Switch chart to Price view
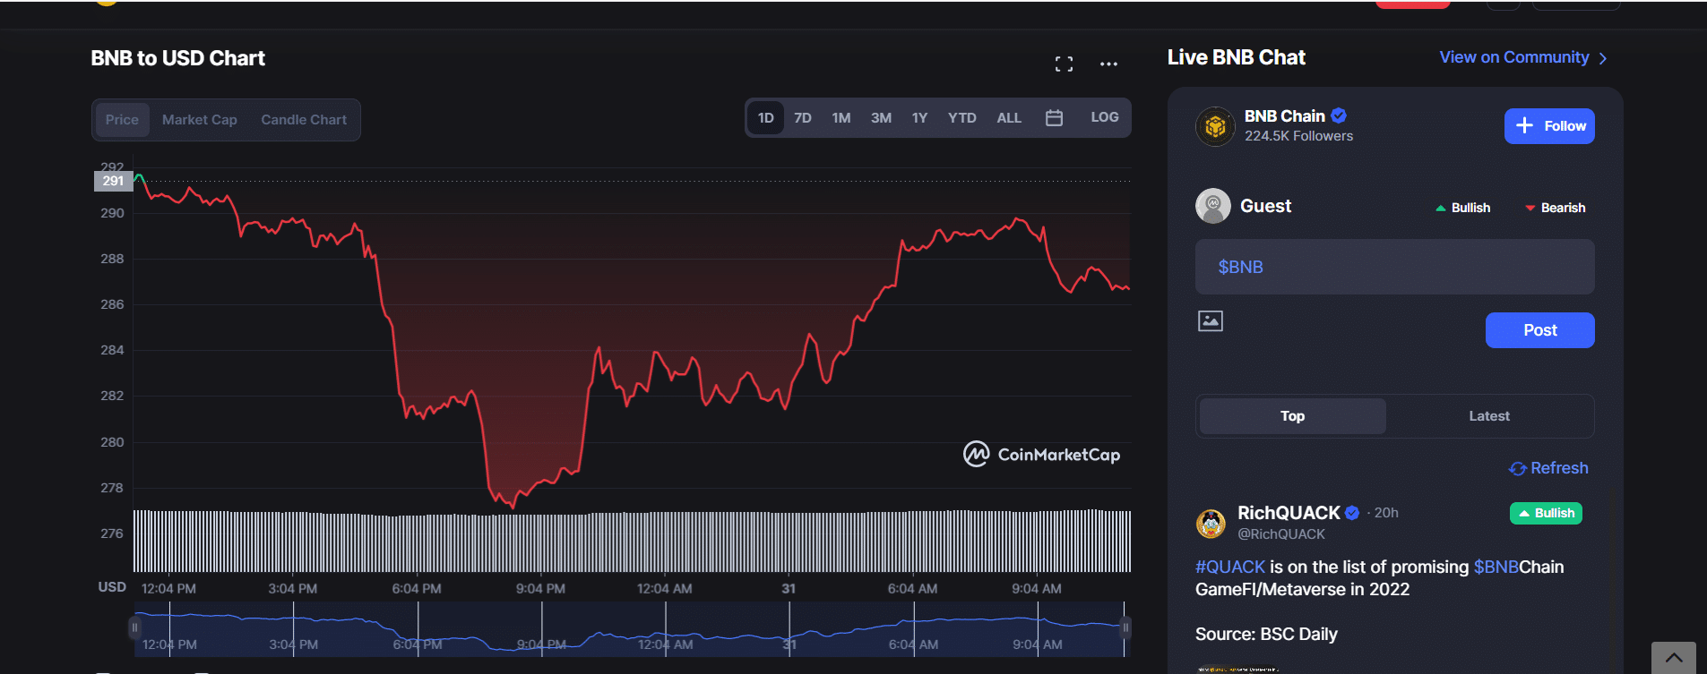The image size is (1707, 674). tap(122, 120)
